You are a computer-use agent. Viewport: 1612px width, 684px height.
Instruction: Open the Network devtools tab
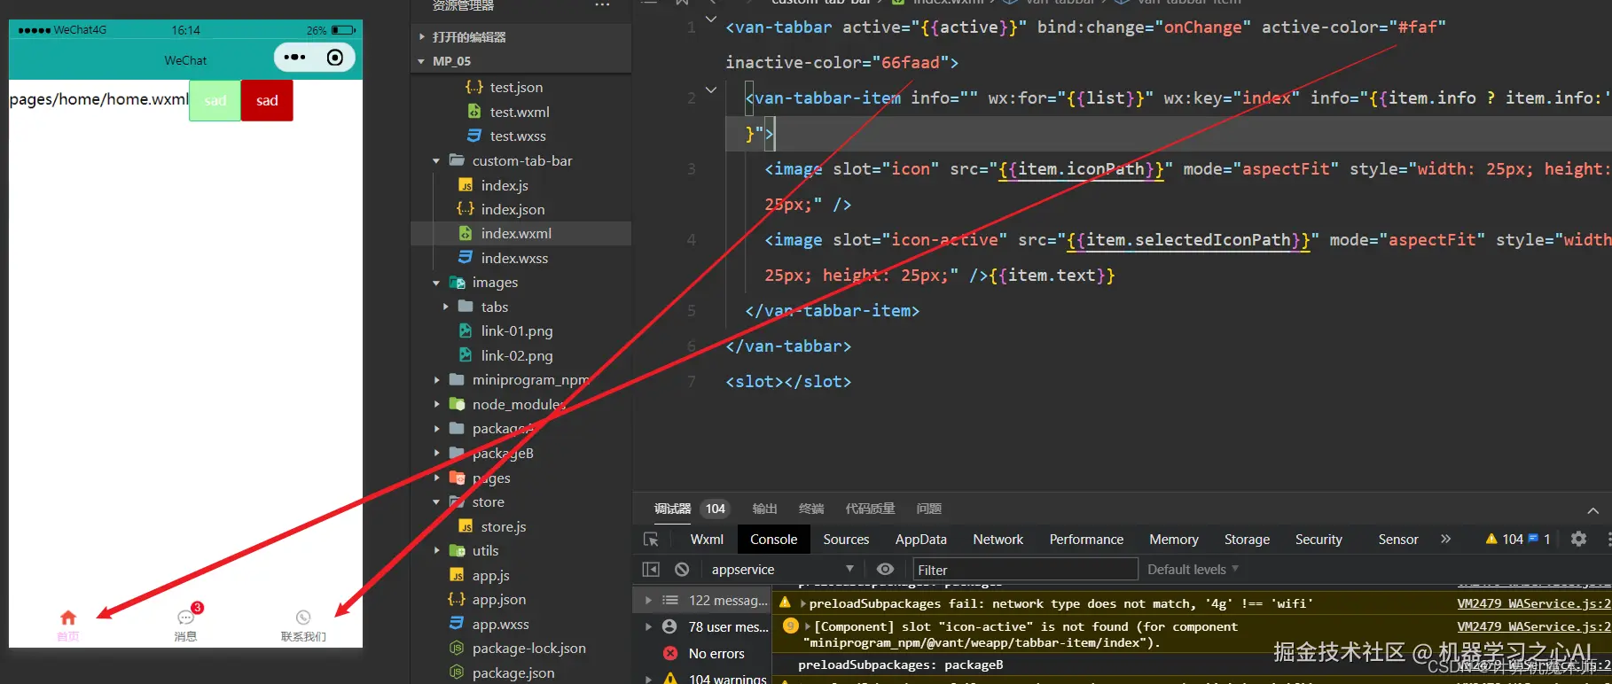point(998,539)
